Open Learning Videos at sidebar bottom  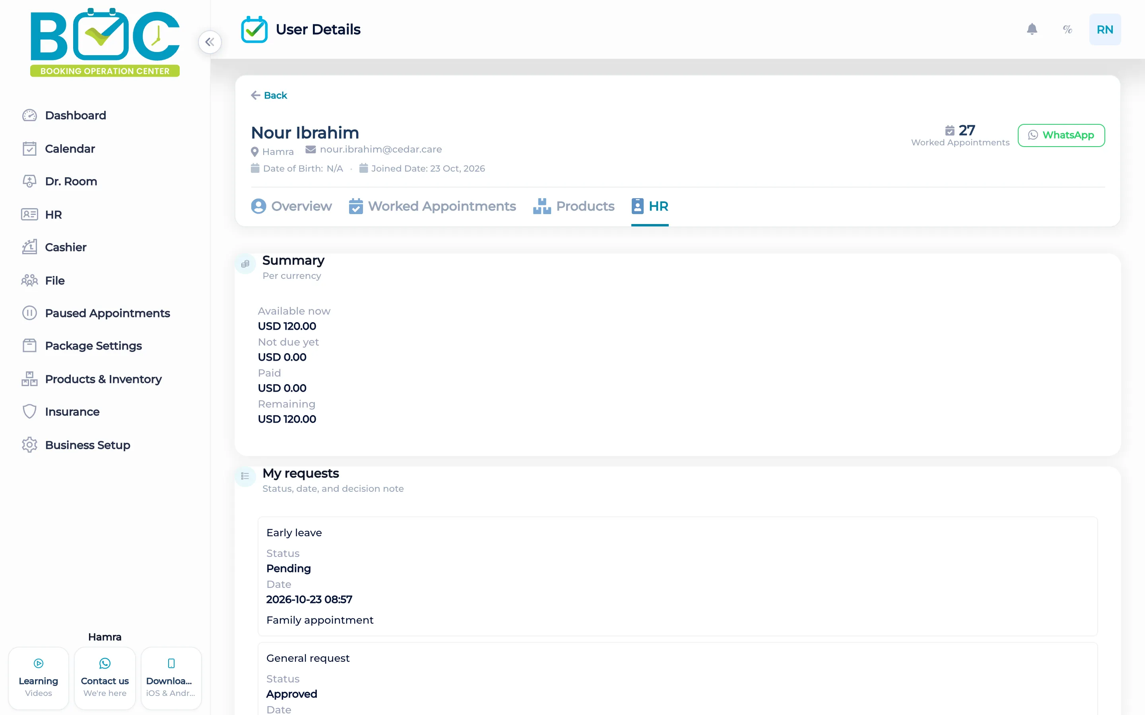click(x=38, y=678)
